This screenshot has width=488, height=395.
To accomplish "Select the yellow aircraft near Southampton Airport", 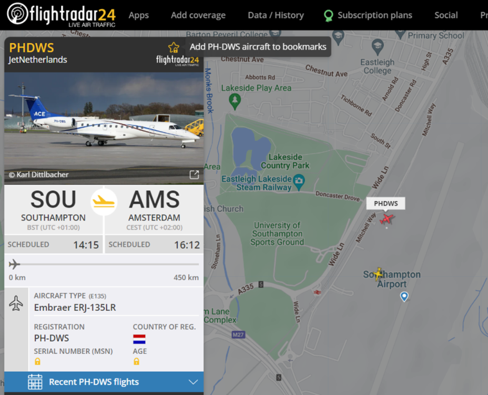I will [378, 274].
